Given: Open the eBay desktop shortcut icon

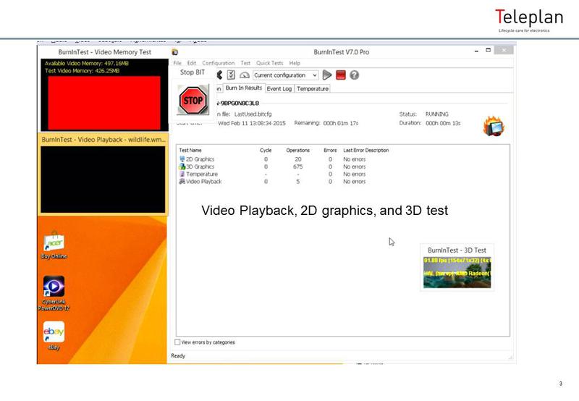Looking at the screenshot, I should click(54, 336).
